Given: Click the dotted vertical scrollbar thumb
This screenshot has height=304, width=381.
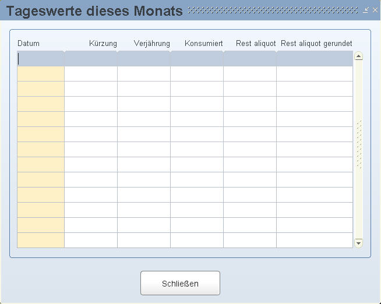Looking at the screenshot, I should [x=359, y=144].
